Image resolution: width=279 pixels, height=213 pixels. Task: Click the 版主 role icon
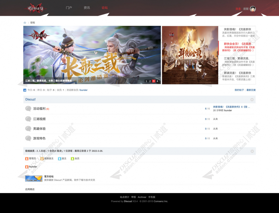[x=59, y=158]
